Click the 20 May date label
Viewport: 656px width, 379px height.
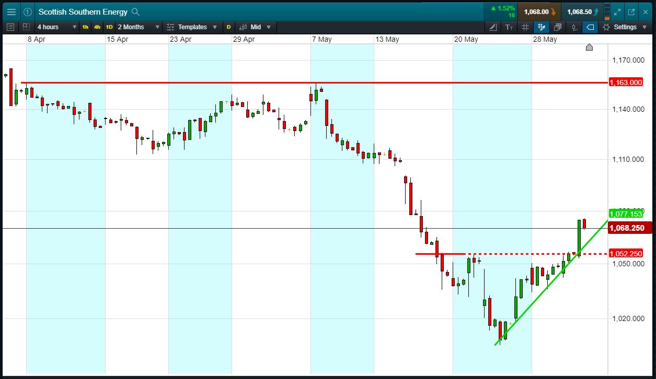pyautogui.click(x=466, y=39)
